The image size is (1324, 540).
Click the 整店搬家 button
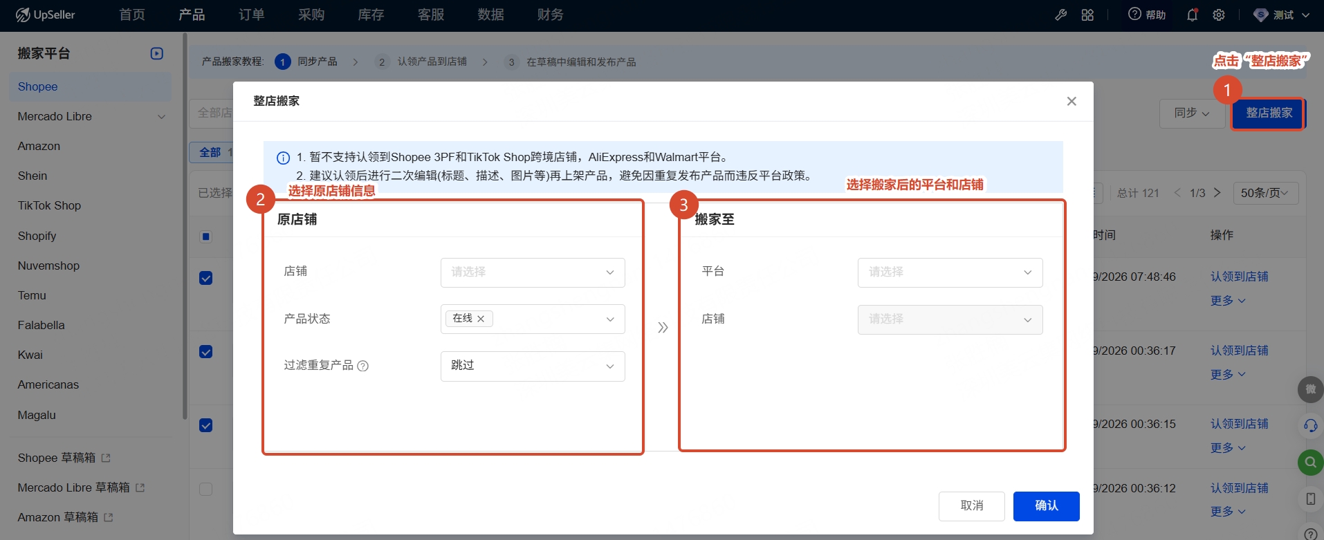[x=1269, y=113]
